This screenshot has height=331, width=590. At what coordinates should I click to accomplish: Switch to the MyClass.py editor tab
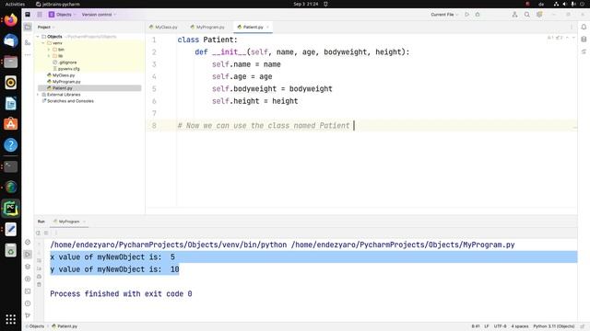click(163, 27)
